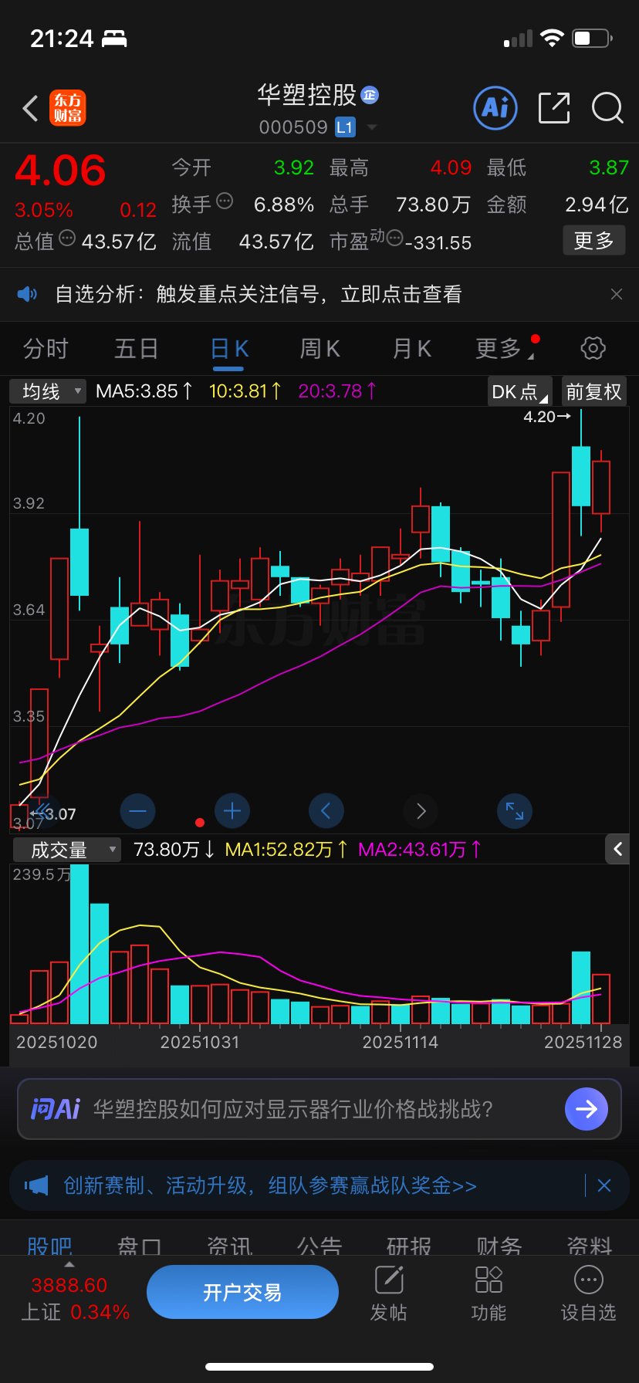This screenshot has height=1383, width=639.
Task: Open the search magnifier icon
Action: coord(607,108)
